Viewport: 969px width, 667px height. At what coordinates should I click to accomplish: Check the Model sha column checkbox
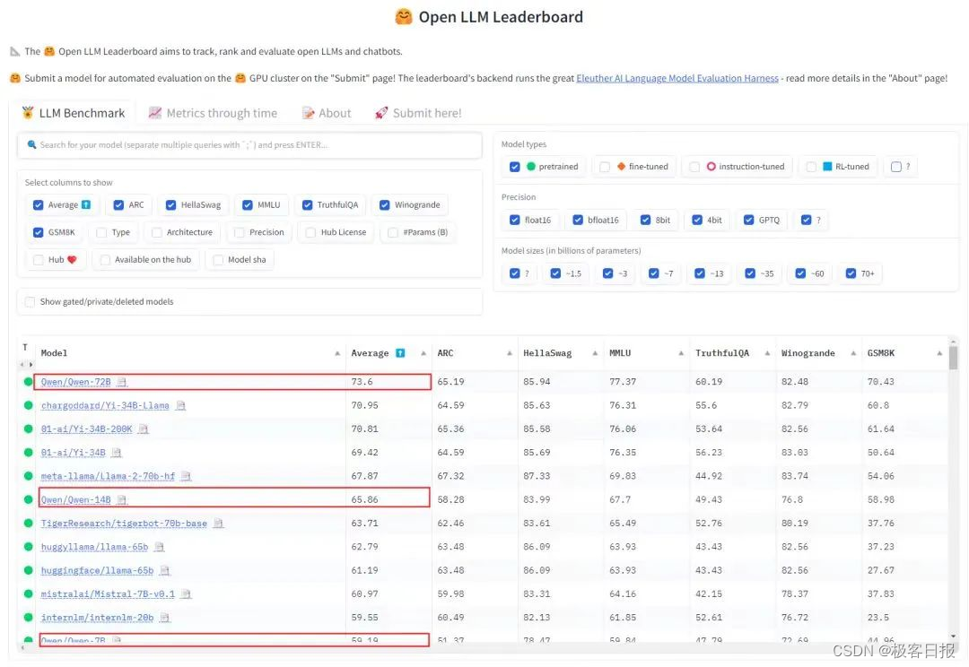pyautogui.click(x=217, y=260)
